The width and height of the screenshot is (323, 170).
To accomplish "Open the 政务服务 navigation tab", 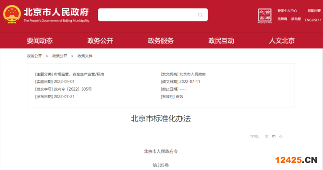I will pos(161,41).
